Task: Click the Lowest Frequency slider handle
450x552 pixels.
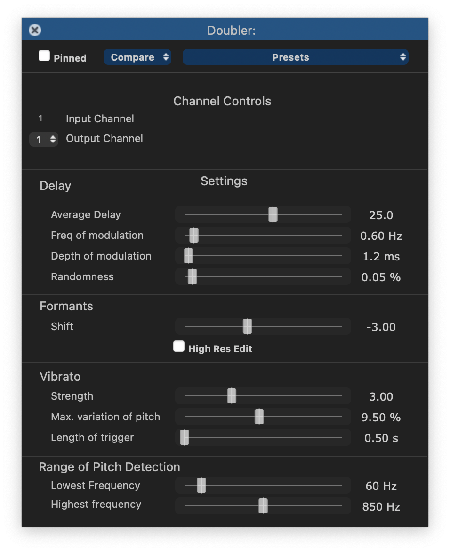Action: point(201,485)
